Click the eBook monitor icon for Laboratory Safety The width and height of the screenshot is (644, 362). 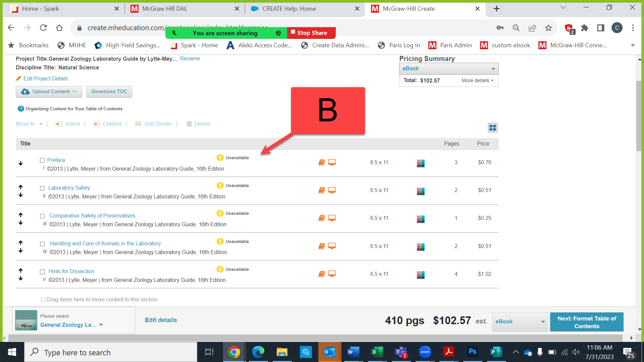click(x=332, y=190)
